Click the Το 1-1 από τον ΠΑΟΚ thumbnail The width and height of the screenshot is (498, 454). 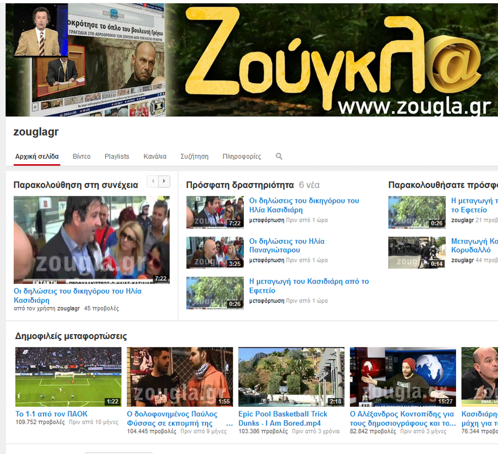pyautogui.click(x=68, y=377)
